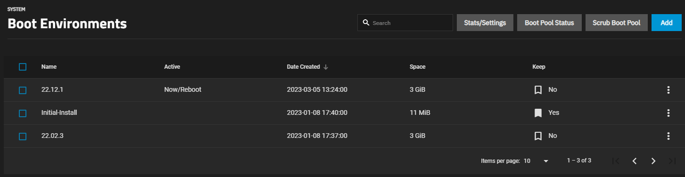Open Stats/Settings

point(485,23)
